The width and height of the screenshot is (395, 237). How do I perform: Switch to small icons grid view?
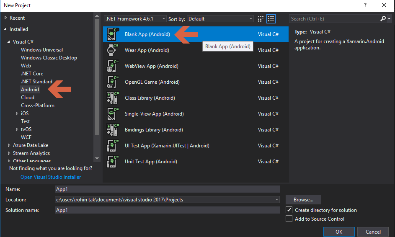coord(261,19)
